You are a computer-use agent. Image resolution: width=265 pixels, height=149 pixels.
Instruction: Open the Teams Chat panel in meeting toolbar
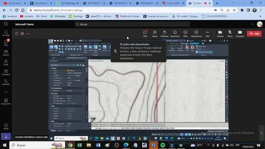(145, 34)
